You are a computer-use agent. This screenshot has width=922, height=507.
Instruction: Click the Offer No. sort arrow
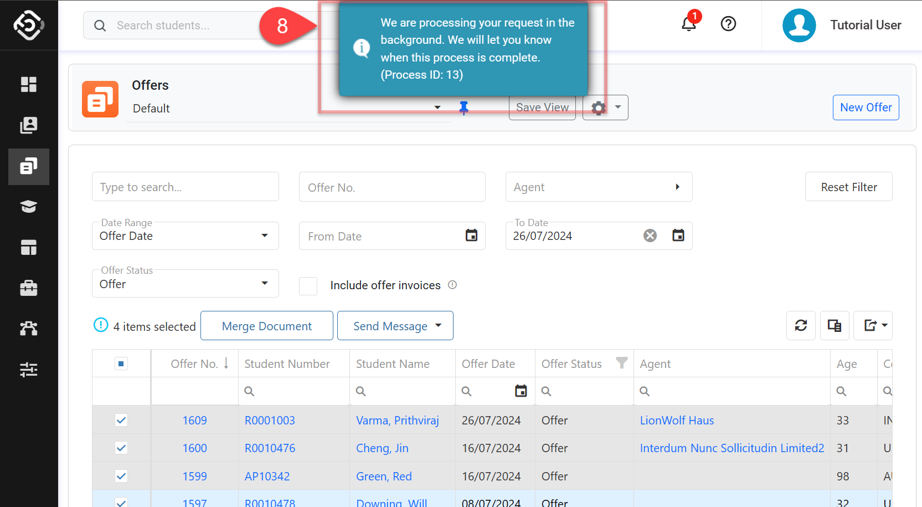coord(226,363)
